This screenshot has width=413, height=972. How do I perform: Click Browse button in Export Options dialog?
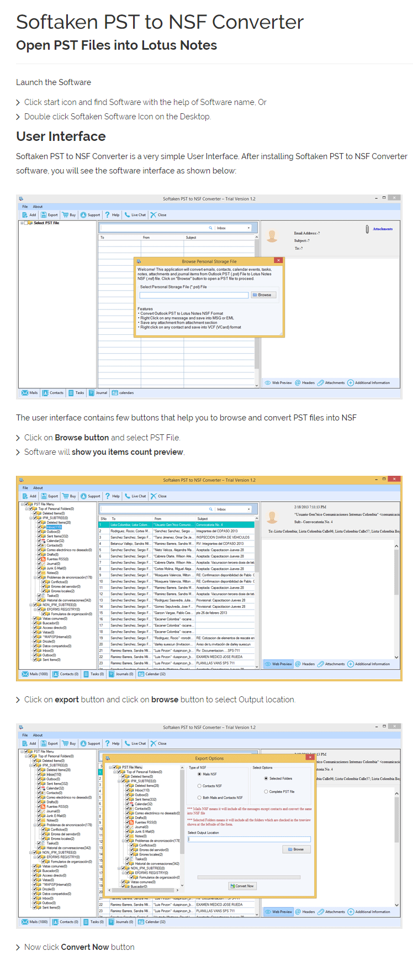tap(296, 849)
